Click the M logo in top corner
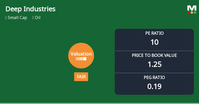 coord(192,8)
